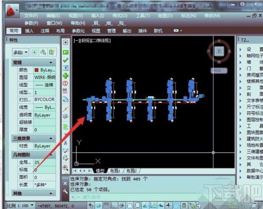Open the 格式(O) menu

(x=120, y=16)
